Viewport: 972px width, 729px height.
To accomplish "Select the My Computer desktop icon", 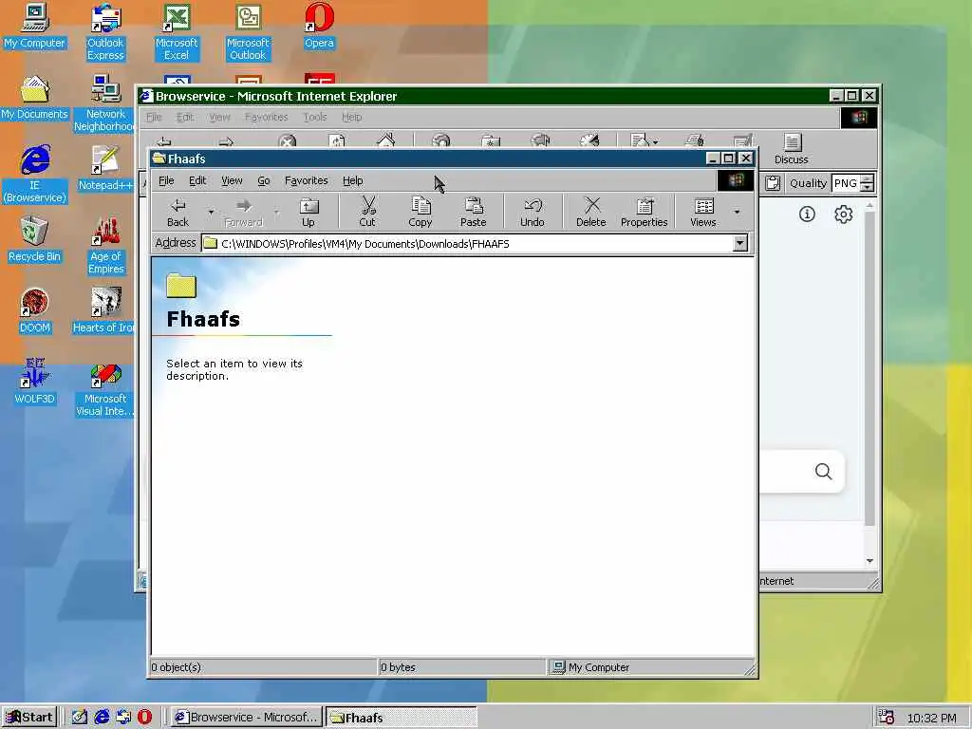I will (35, 26).
